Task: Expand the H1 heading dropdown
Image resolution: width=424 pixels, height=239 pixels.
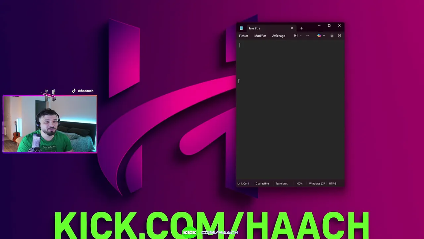Action: tap(297, 36)
